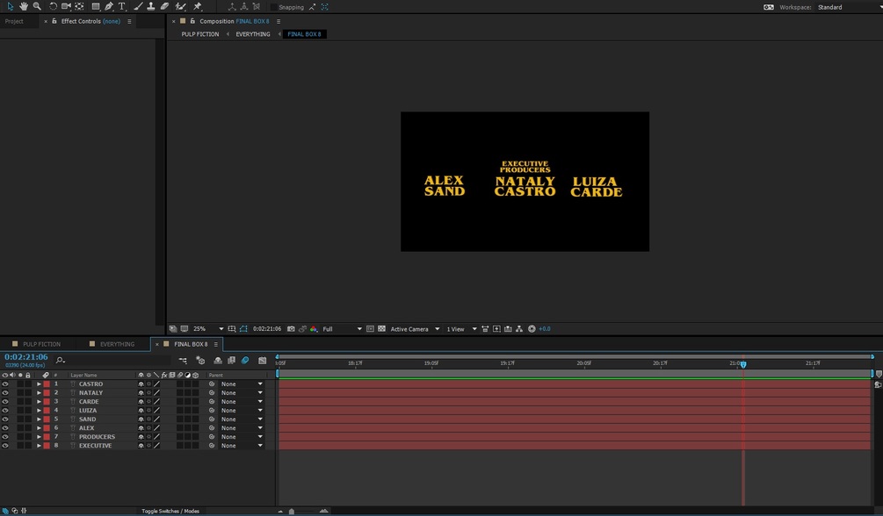Open PULP FICTION in the composition navigator
The image size is (883, 516).
point(200,34)
